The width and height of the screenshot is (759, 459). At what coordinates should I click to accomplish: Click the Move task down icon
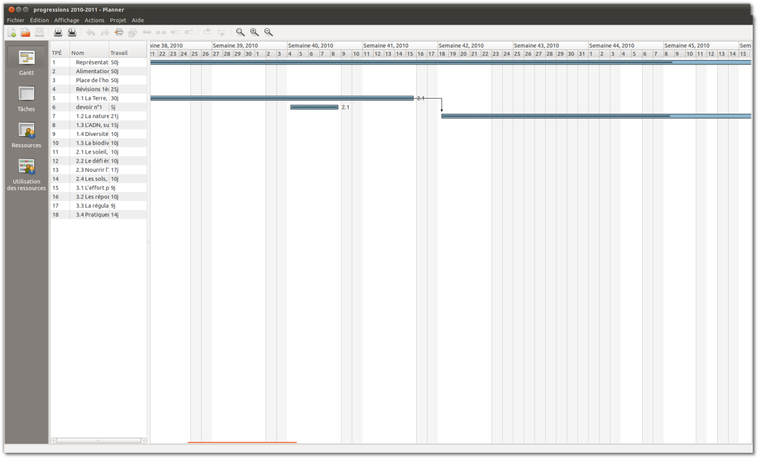pyautogui.click(x=221, y=32)
